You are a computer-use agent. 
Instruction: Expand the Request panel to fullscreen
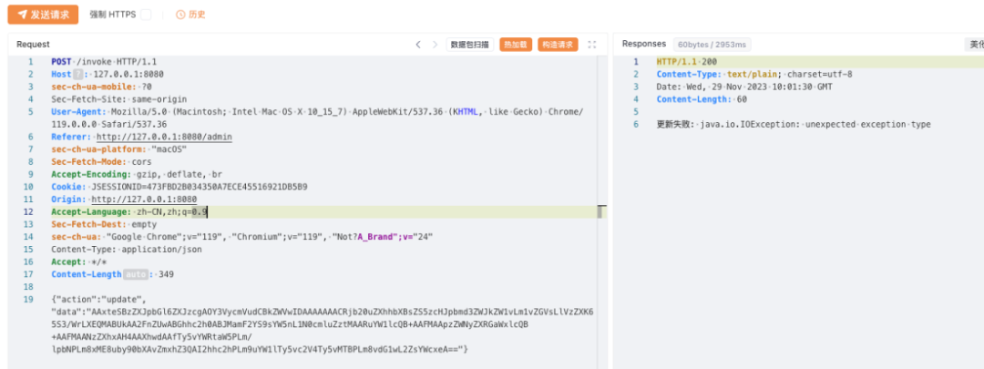coord(592,45)
